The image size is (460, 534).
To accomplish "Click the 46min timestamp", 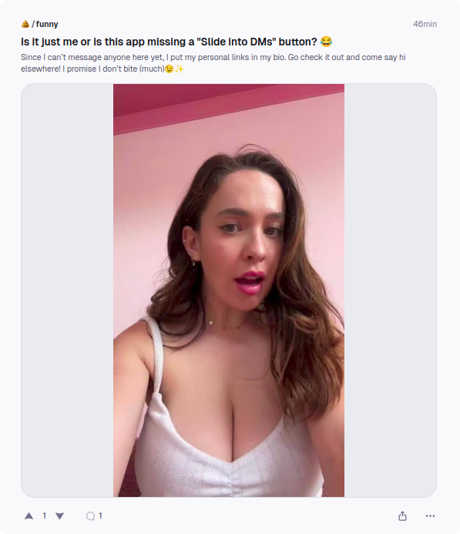I will coord(425,24).
